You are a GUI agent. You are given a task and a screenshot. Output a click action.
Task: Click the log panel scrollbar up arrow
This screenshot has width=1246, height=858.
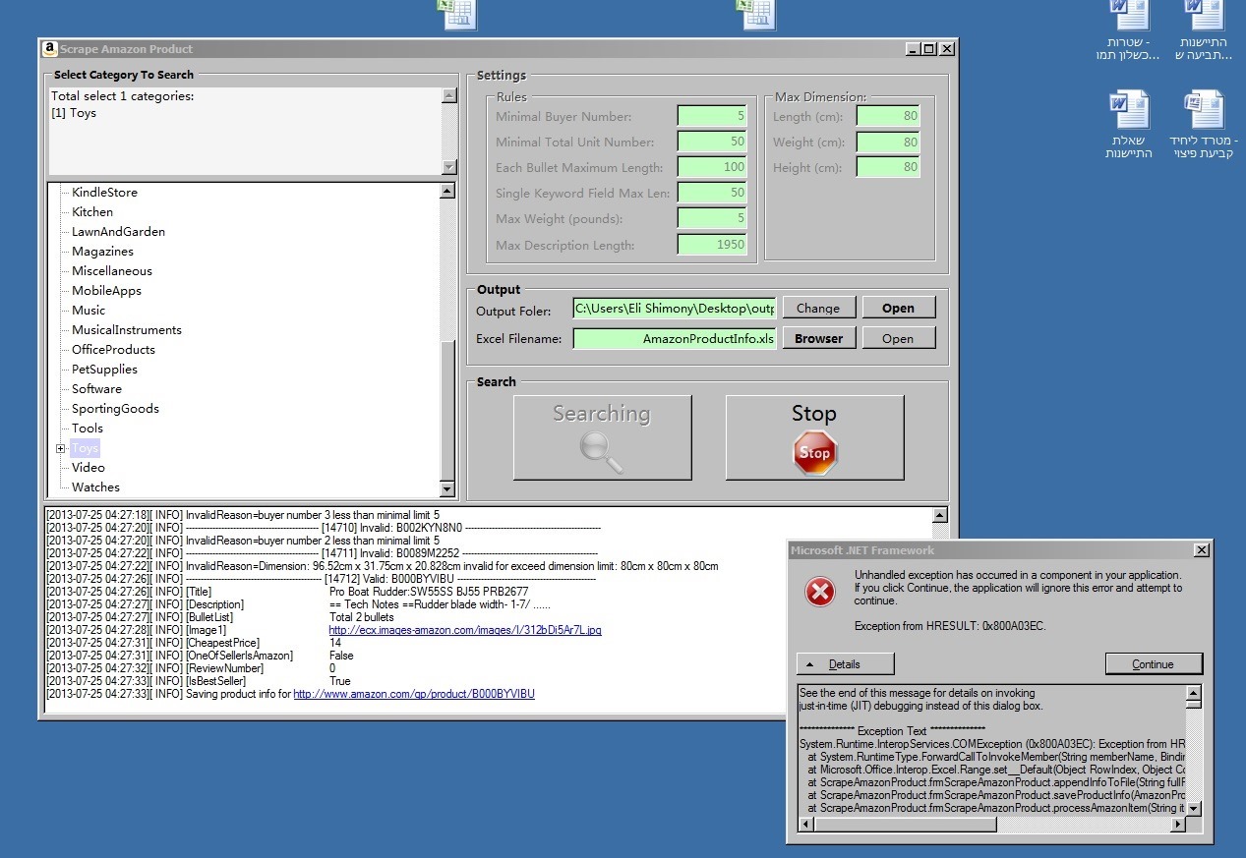point(939,515)
